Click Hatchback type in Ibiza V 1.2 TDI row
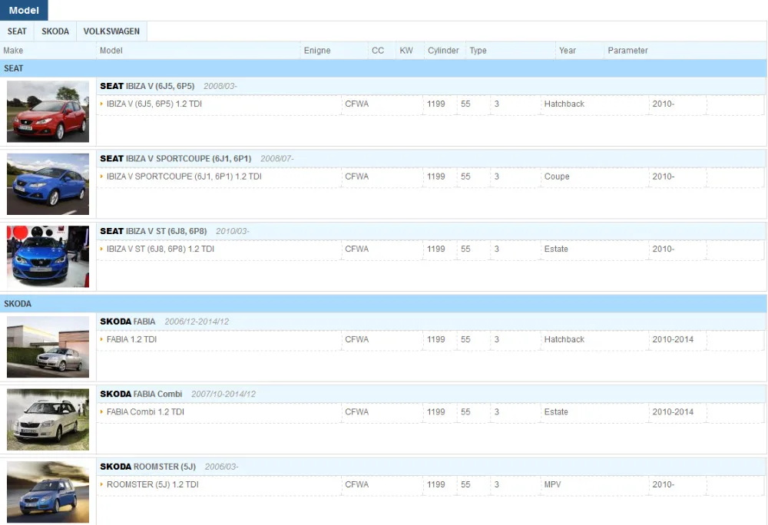The height and width of the screenshot is (525, 768). click(564, 104)
